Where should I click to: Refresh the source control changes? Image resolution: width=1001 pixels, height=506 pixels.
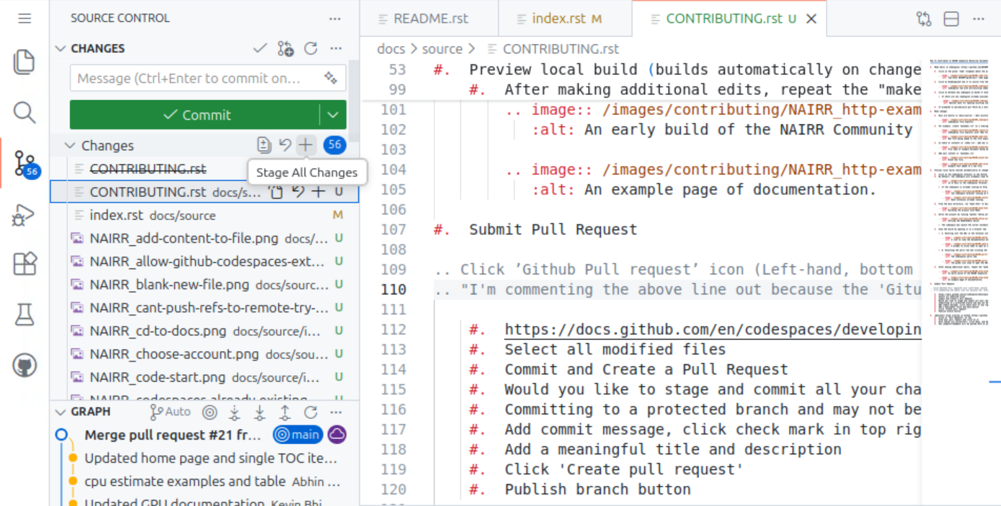(x=311, y=48)
